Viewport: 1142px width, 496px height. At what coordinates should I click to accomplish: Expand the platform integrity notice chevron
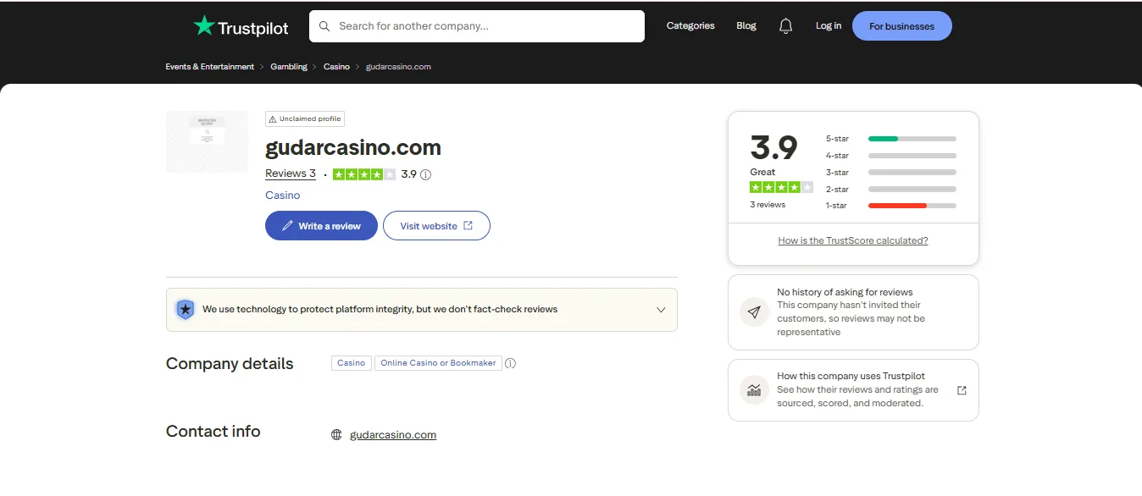(x=662, y=310)
